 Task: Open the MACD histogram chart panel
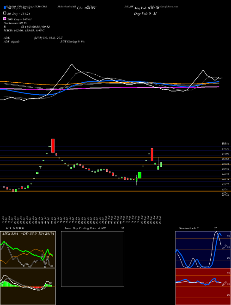click(28, 287)
